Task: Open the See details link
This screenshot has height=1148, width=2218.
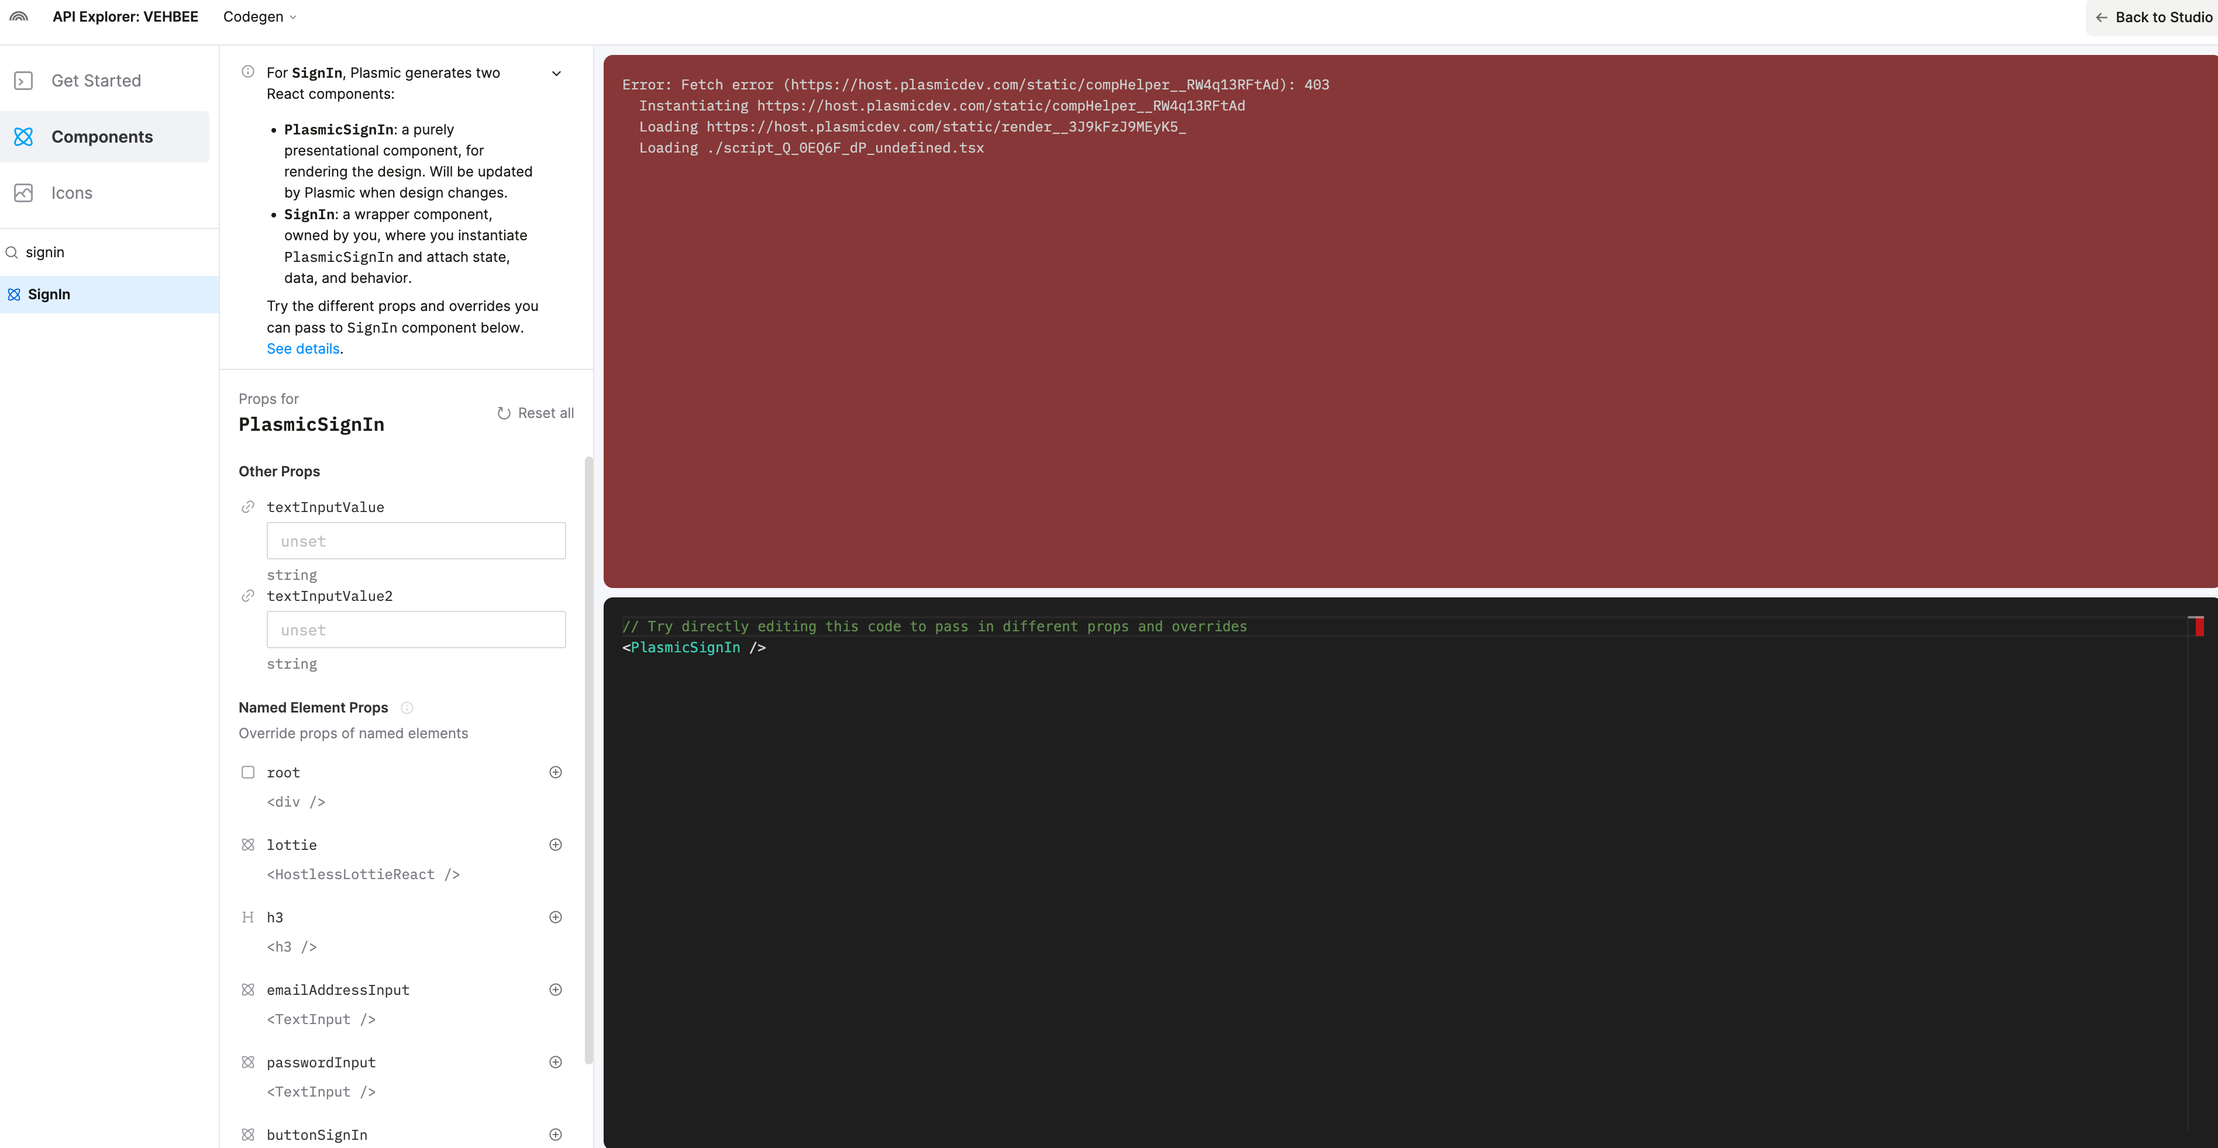Action: pyautogui.click(x=303, y=348)
